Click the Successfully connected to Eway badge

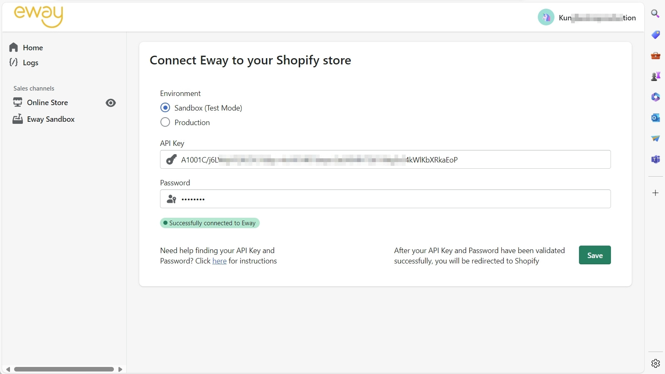(x=210, y=223)
